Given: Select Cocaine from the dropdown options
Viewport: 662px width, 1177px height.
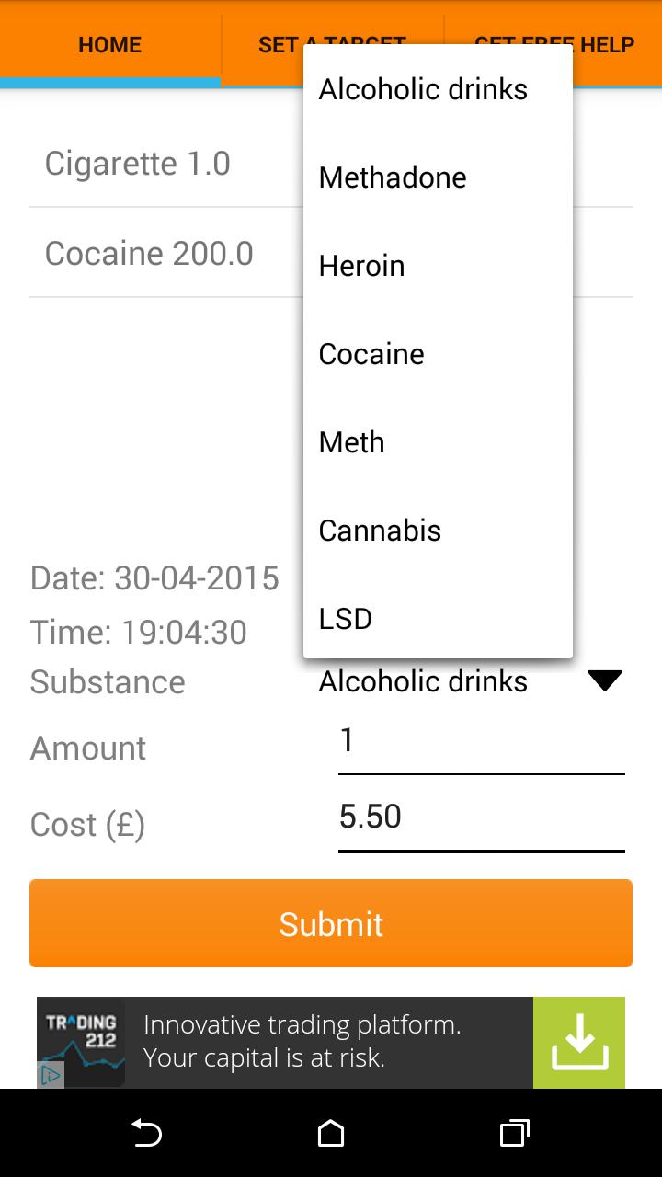Looking at the screenshot, I should click(x=438, y=354).
